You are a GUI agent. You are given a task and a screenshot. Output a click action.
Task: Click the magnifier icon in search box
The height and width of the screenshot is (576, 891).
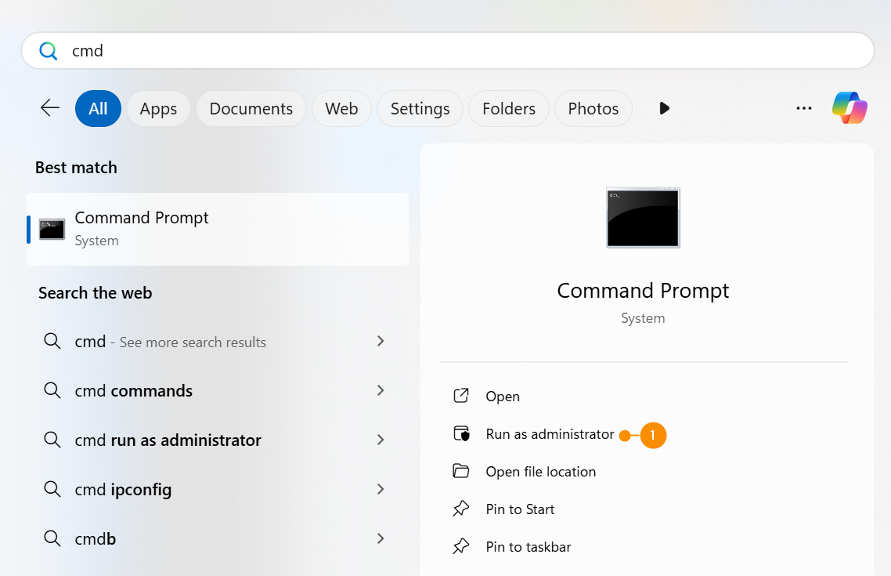pos(49,51)
